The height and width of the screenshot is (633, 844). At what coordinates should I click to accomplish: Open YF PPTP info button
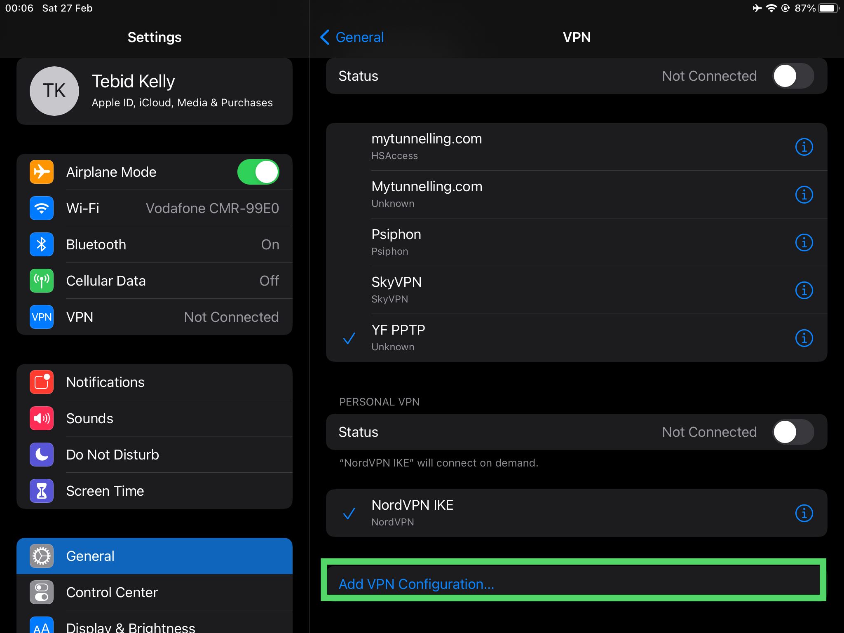(x=804, y=338)
